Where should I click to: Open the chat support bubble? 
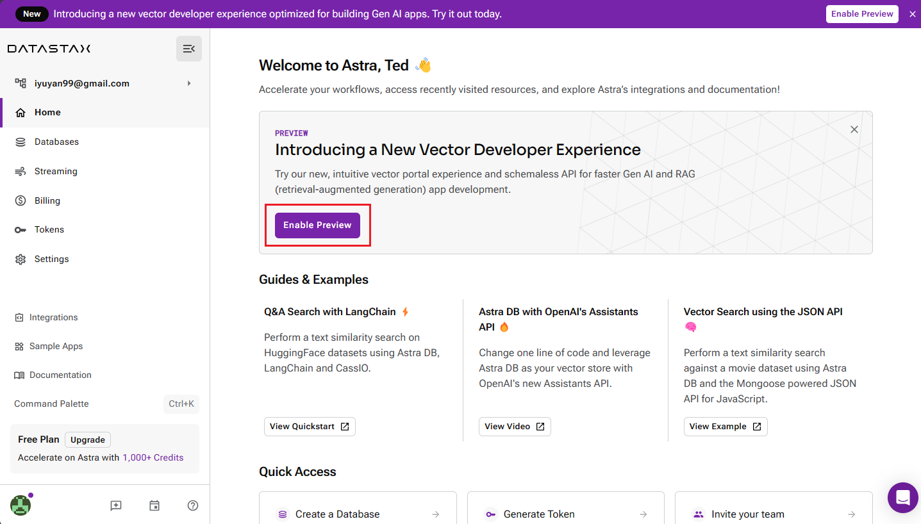pyautogui.click(x=903, y=498)
